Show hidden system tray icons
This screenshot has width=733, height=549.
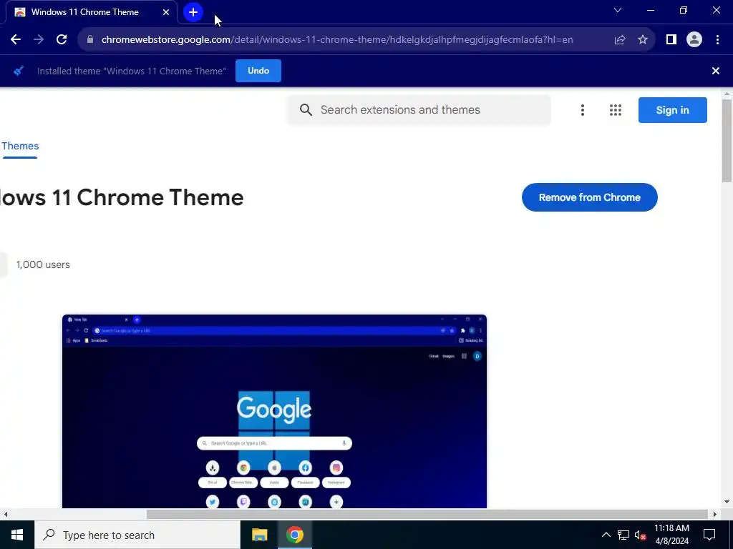[606, 535]
